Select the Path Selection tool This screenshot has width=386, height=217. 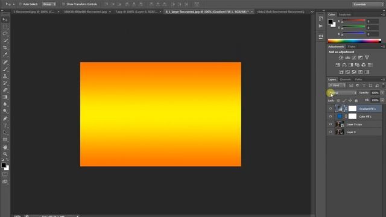[x=5, y=133]
